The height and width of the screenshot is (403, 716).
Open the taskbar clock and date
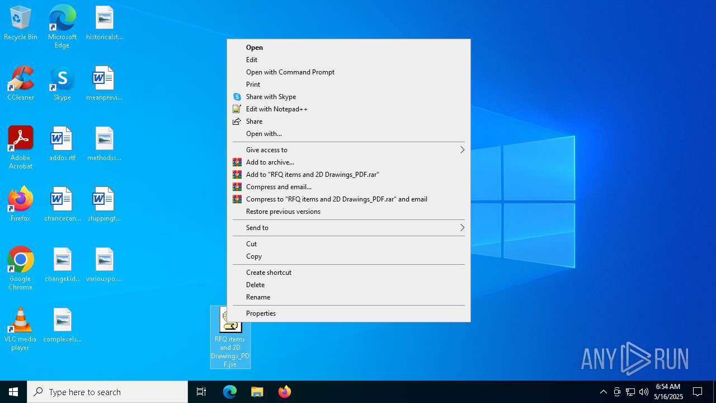(669, 392)
